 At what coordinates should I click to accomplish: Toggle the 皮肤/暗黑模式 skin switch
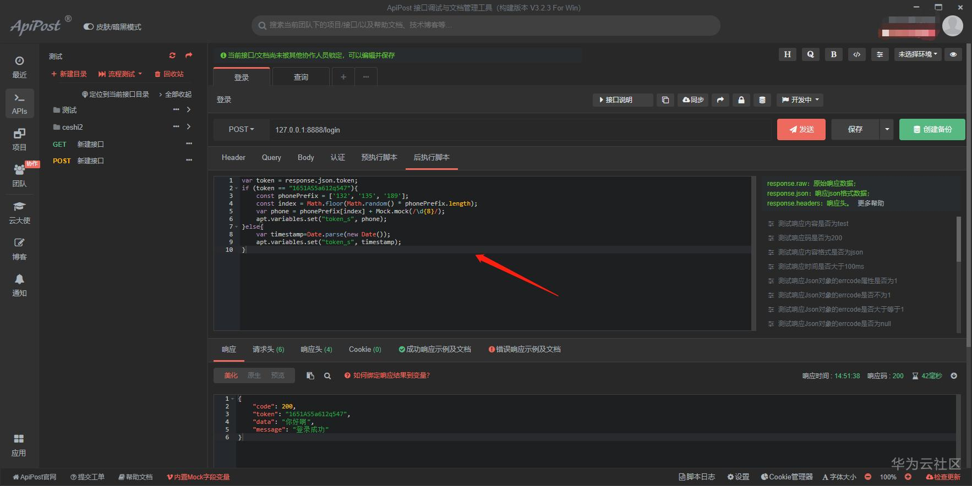click(88, 27)
